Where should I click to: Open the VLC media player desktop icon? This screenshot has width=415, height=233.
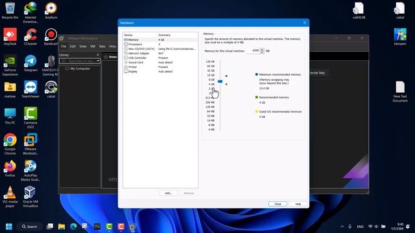tap(10, 197)
